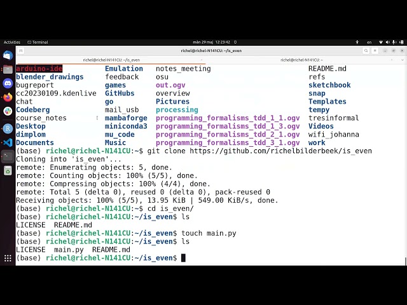The height and width of the screenshot is (305, 407).
Task: Open the 'en' keyboard layout menu
Action: [369, 43]
